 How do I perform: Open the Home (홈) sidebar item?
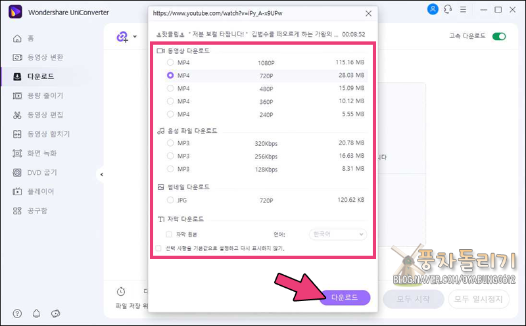[24, 38]
